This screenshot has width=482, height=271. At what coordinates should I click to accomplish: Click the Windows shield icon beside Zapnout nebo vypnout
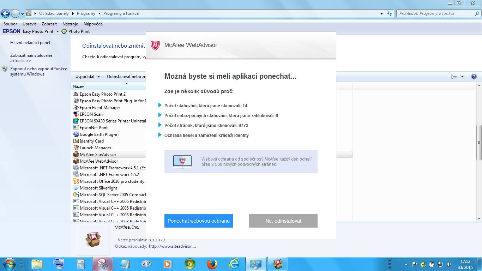(x=5, y=69)
